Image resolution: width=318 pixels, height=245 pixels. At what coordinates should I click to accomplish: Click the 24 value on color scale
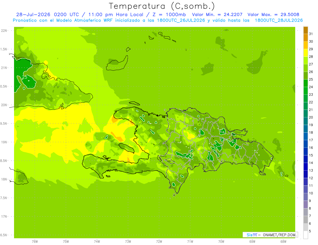[x=311, y=87]
